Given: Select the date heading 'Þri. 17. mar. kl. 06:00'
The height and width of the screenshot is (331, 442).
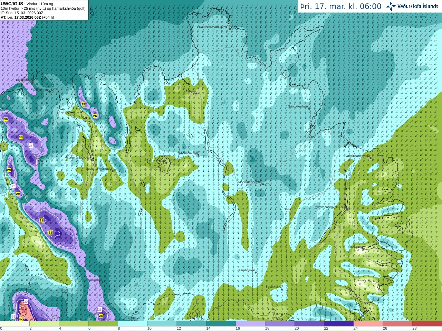Looking at the screenshot, I should (341, 7).
